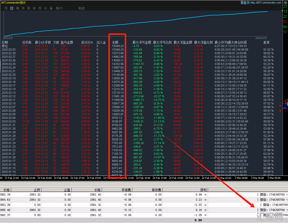The width and height of the screenshot is (288, 223).
Task: Click the 28 Feb 15:00 time axis label
Action: coord(143,178)
